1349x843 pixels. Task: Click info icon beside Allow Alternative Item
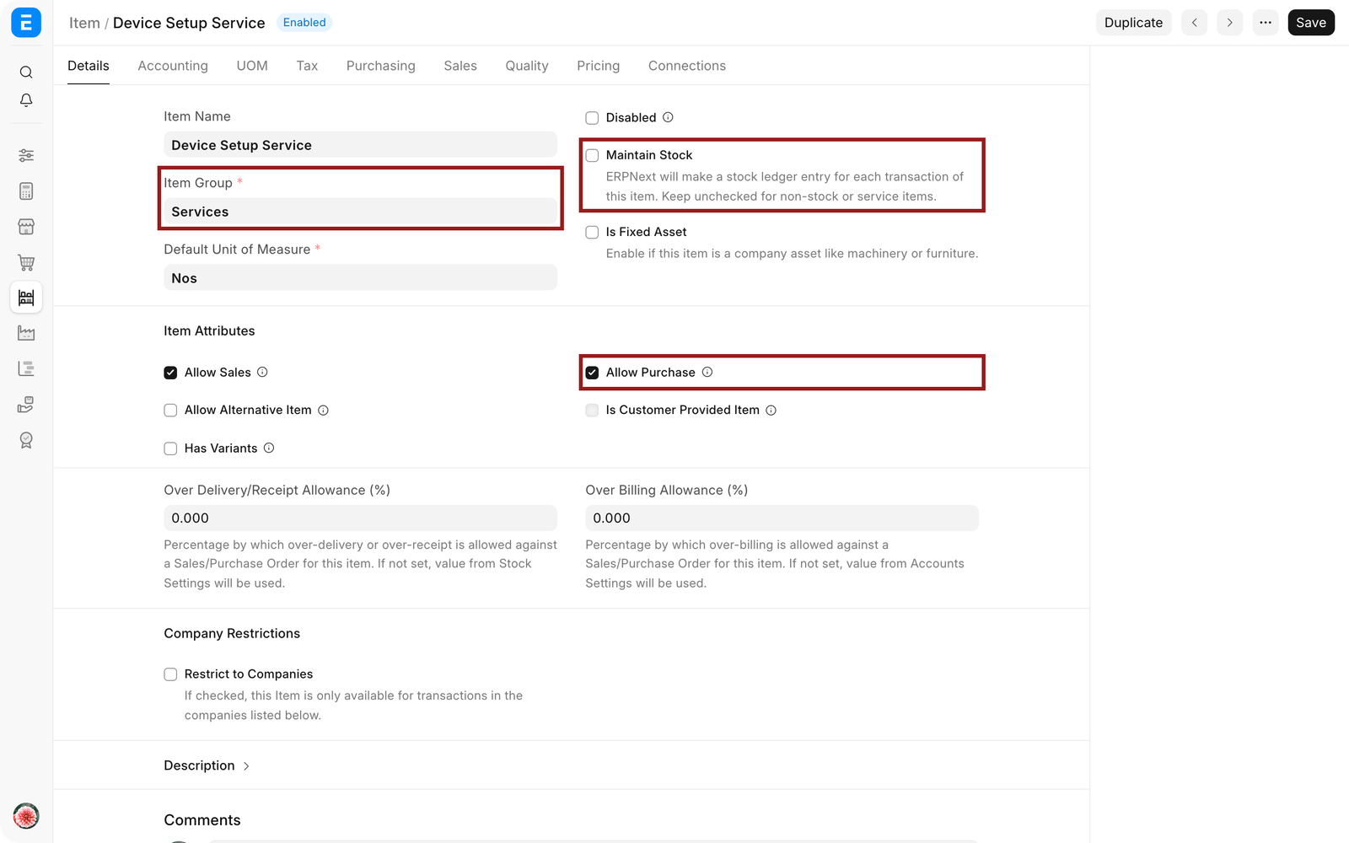[323, 411]
